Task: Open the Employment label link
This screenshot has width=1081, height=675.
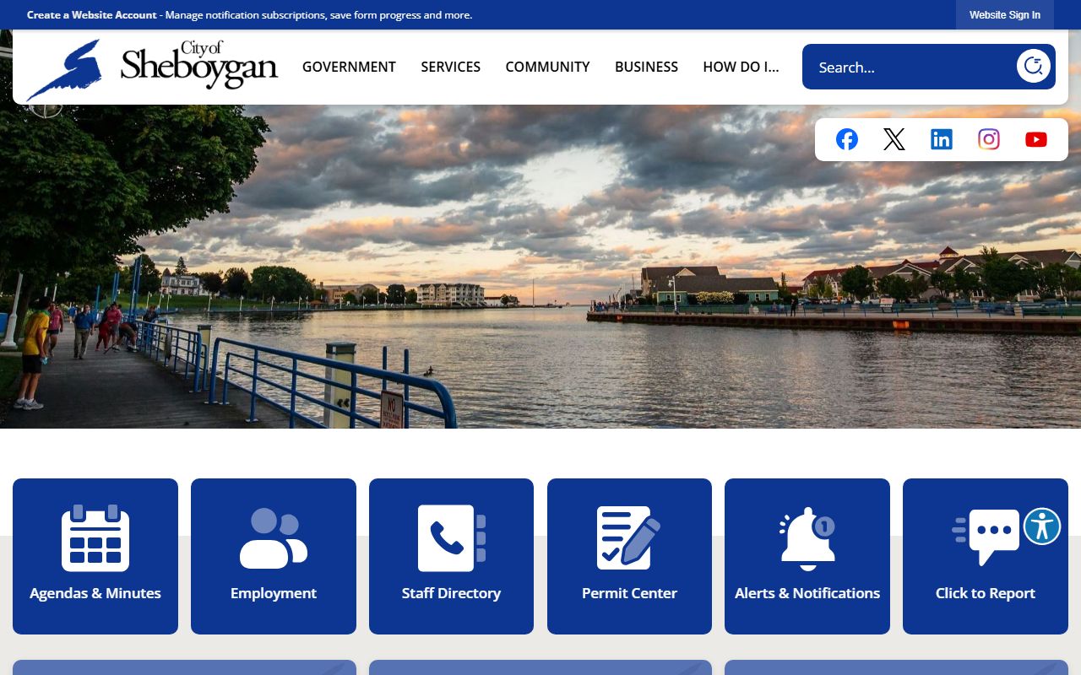Action: coord(274,593)
